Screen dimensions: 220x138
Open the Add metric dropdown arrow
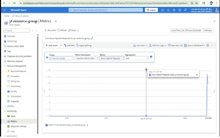[x=61, y=45]
